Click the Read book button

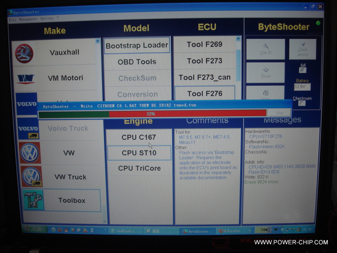click(x=266, y=73)
